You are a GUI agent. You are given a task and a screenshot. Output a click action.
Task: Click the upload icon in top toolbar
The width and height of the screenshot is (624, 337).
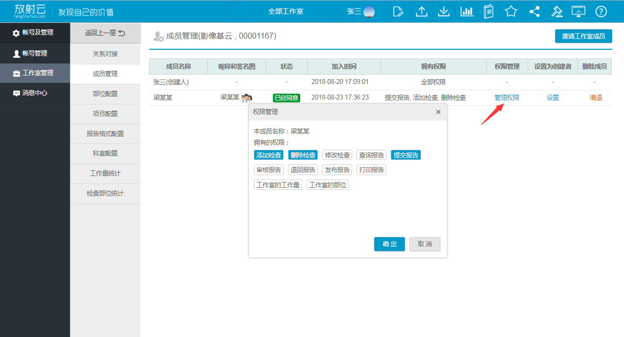[421, 11]
